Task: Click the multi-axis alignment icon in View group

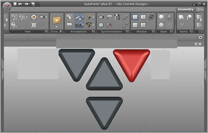Action: coord(22,17)
